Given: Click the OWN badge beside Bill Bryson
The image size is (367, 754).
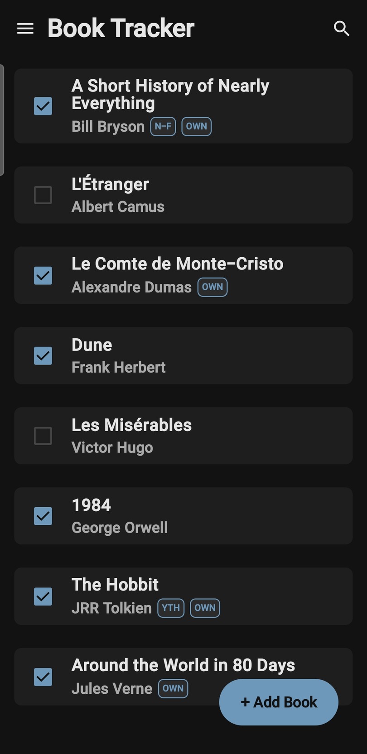Looking at the screenshot, I should tap(196, 126).
